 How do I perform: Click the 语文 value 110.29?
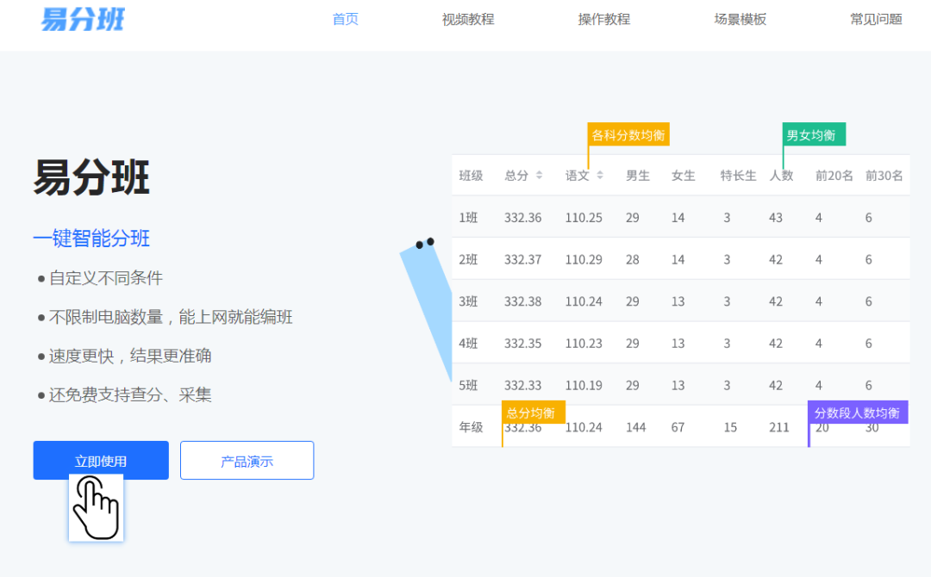584,260
